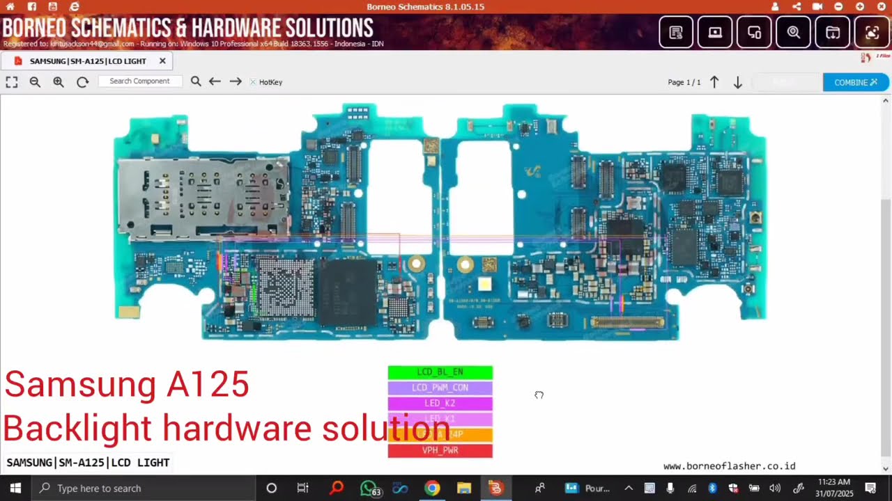Click the video camera icon in title bar
892x501 pixels.
[817, 6]
